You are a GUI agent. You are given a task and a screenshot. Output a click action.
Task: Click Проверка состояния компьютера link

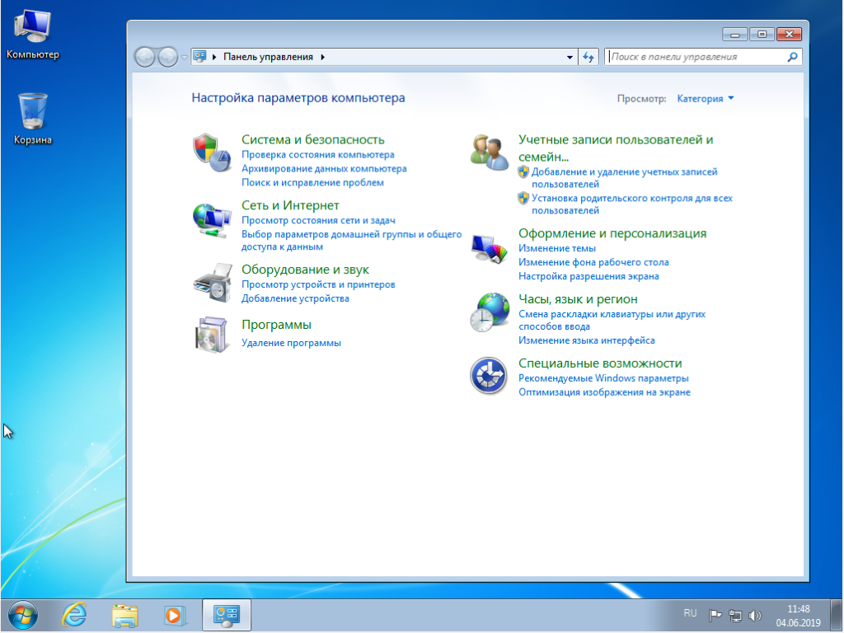click(x=317, y=155)
